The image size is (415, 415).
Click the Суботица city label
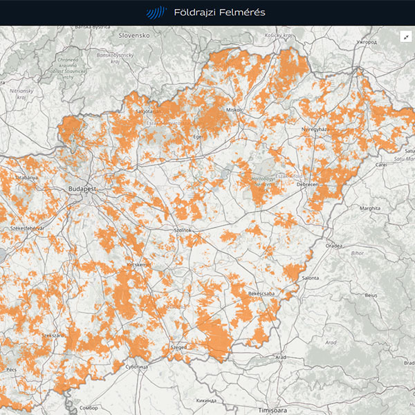[x=137, y=366]
